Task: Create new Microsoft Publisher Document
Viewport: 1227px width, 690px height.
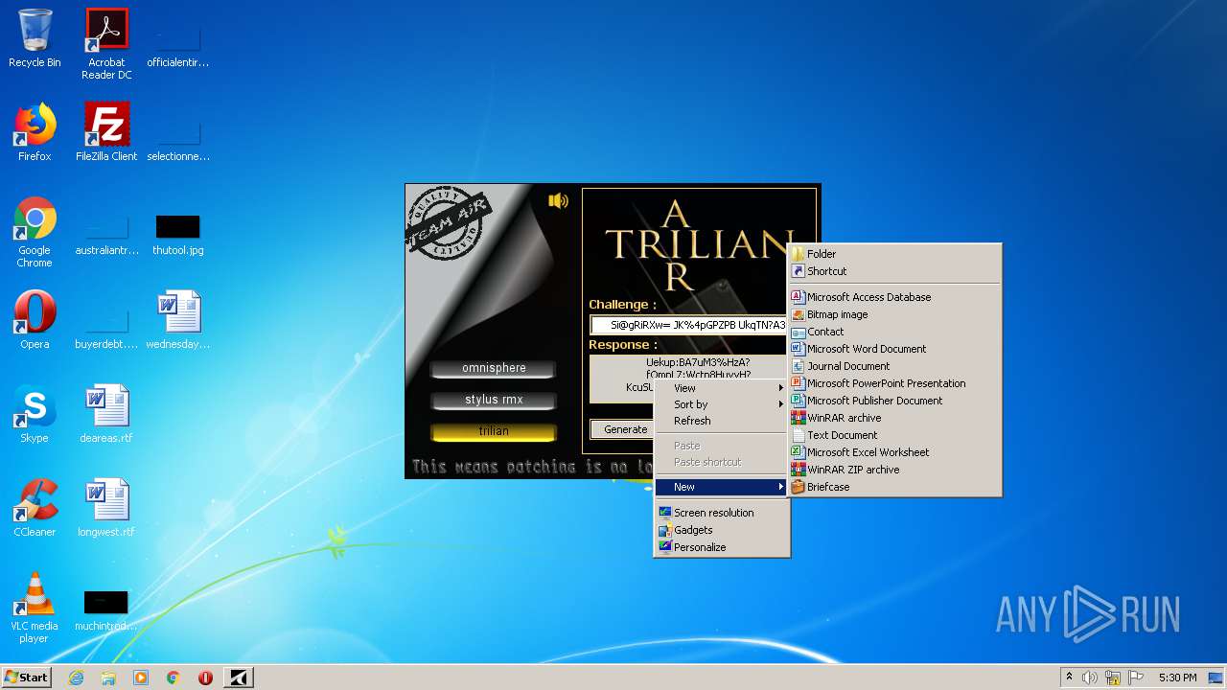Action: [894, 401]
